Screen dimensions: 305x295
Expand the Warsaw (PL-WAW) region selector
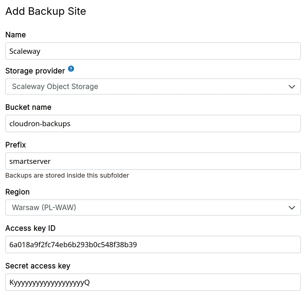click(153, 208)
